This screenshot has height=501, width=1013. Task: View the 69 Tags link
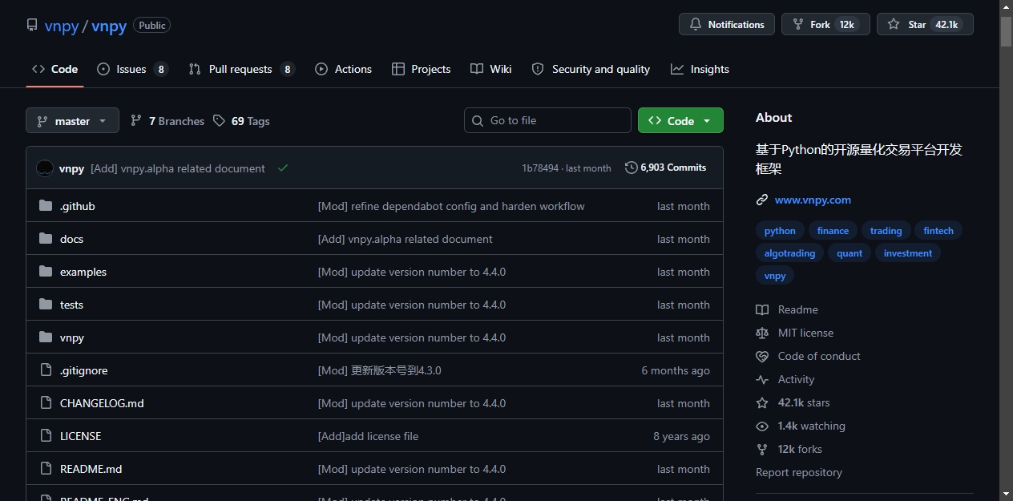(x=241, y=121)
